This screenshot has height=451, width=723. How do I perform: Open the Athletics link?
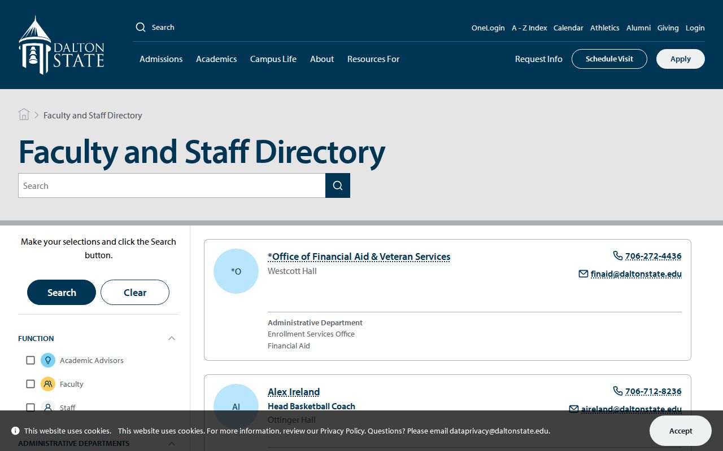605,28
